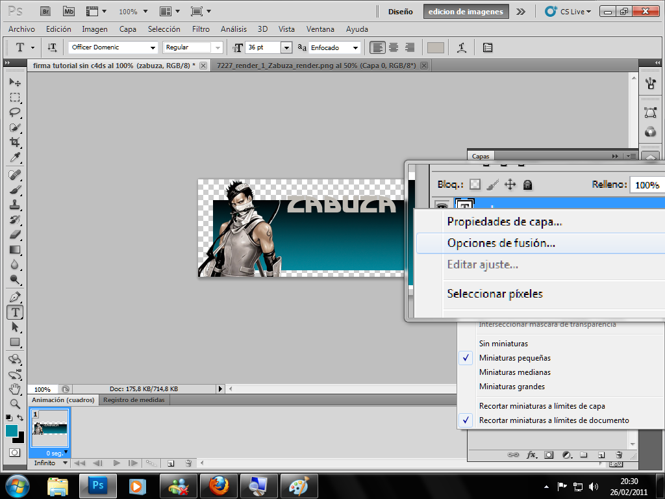Expand more workspaces chevron
The image size is (665, 499).
[x=521, y=12]
